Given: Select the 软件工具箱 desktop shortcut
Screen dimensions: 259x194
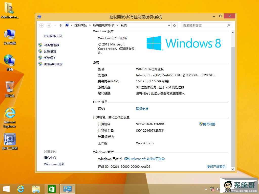Looking at the screenshot, I should (x=10, y=141).
